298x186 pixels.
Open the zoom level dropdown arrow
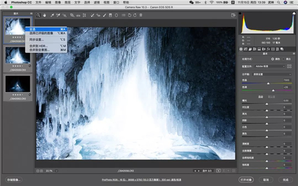coord(57,171)
